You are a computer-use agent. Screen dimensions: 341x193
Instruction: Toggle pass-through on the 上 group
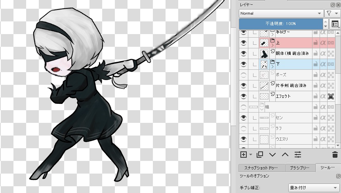[331, 43]
